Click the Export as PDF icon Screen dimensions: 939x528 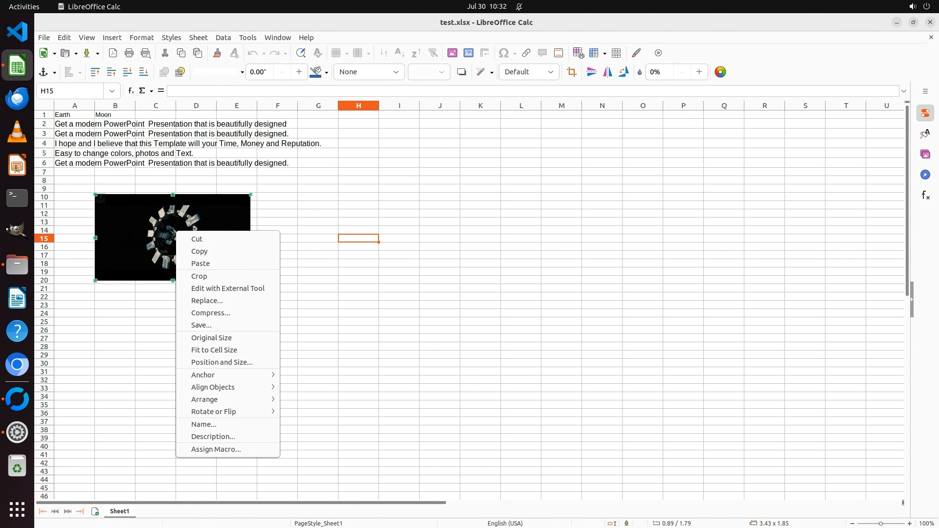113,53
